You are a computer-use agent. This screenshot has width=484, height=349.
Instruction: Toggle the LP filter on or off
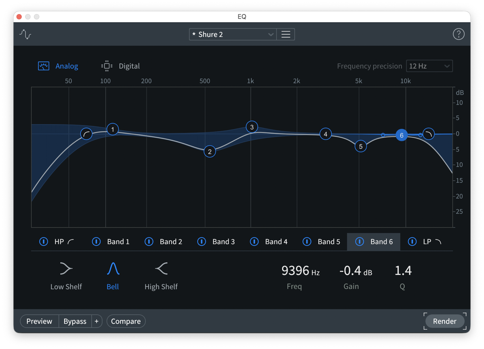click(x=412, y=242)
